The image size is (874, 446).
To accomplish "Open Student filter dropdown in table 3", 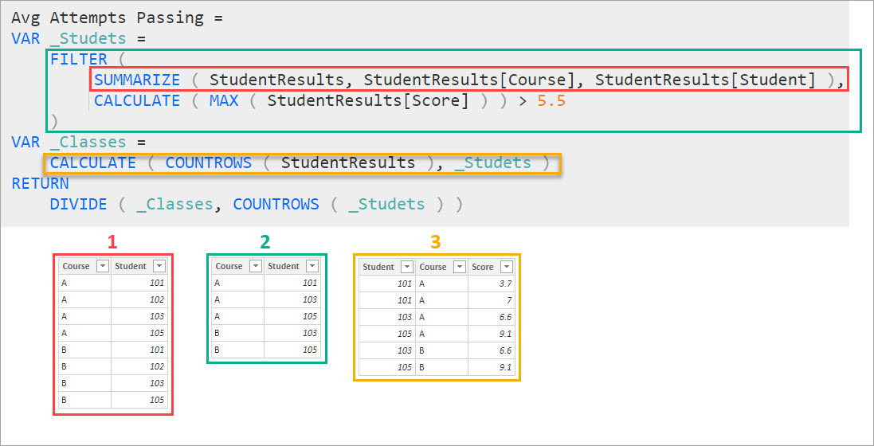I will coord(406,267).
